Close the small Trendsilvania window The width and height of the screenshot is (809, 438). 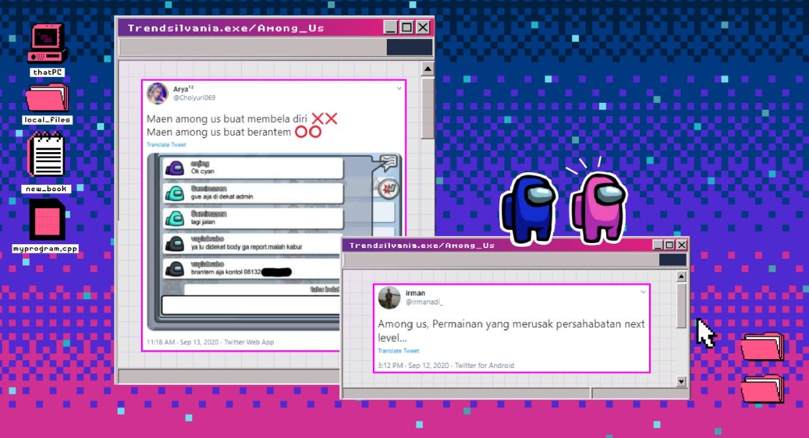(x=681, y=245)
